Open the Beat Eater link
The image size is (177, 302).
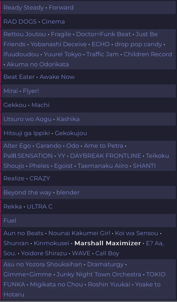(x=19, y=77)
